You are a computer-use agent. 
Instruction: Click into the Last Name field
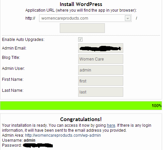101,92
